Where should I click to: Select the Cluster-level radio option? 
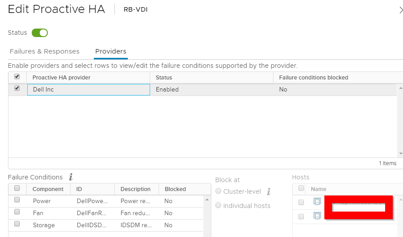(218, 191)
